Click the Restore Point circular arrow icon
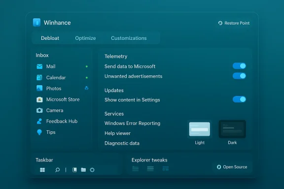Viewport: 284px width, 189px height. (220, 23)
